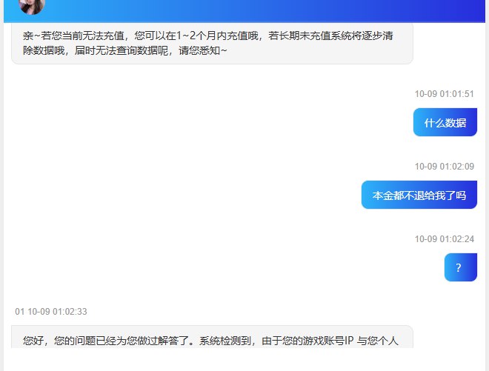Select the question mark message bubble

[x=459, y=268]
